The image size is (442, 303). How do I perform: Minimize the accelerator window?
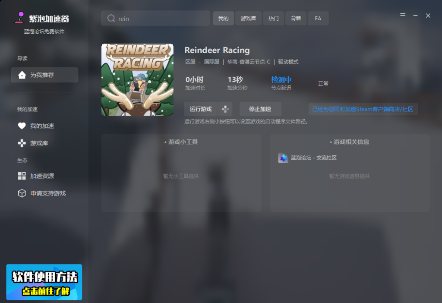416,16
